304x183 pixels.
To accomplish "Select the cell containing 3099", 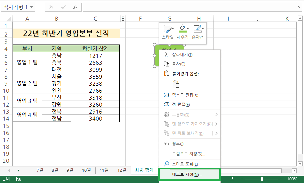I will [95, 69].
